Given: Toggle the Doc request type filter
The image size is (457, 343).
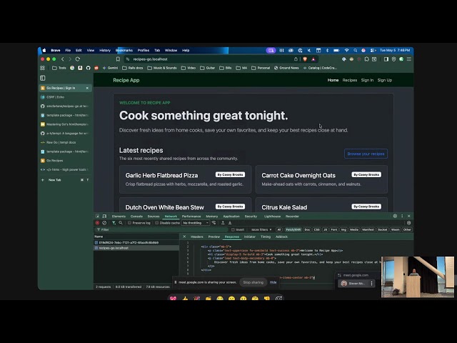Looking at the screenshot, I should coord(307,230).
